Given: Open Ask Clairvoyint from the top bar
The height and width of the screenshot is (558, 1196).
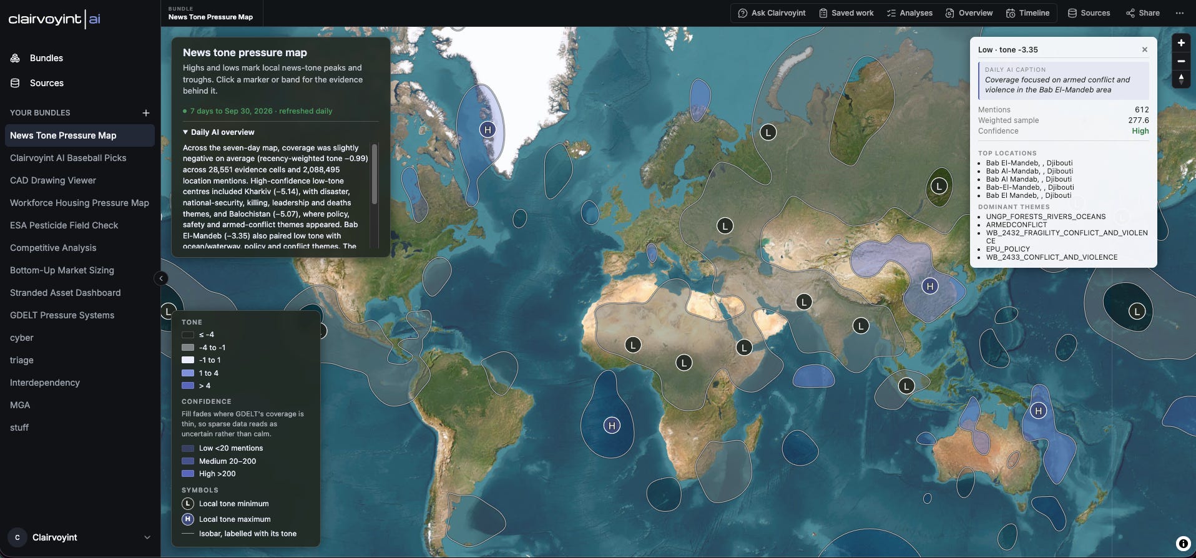Looking at the screenshot, I should point(772,13).
